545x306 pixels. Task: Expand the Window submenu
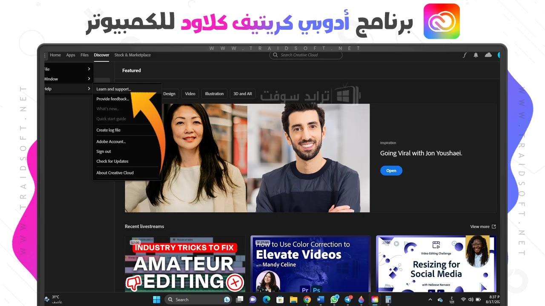66,79
